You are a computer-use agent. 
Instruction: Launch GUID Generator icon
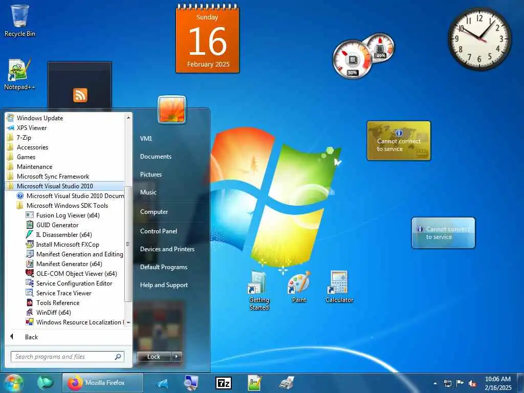click(x=30, y=225)
